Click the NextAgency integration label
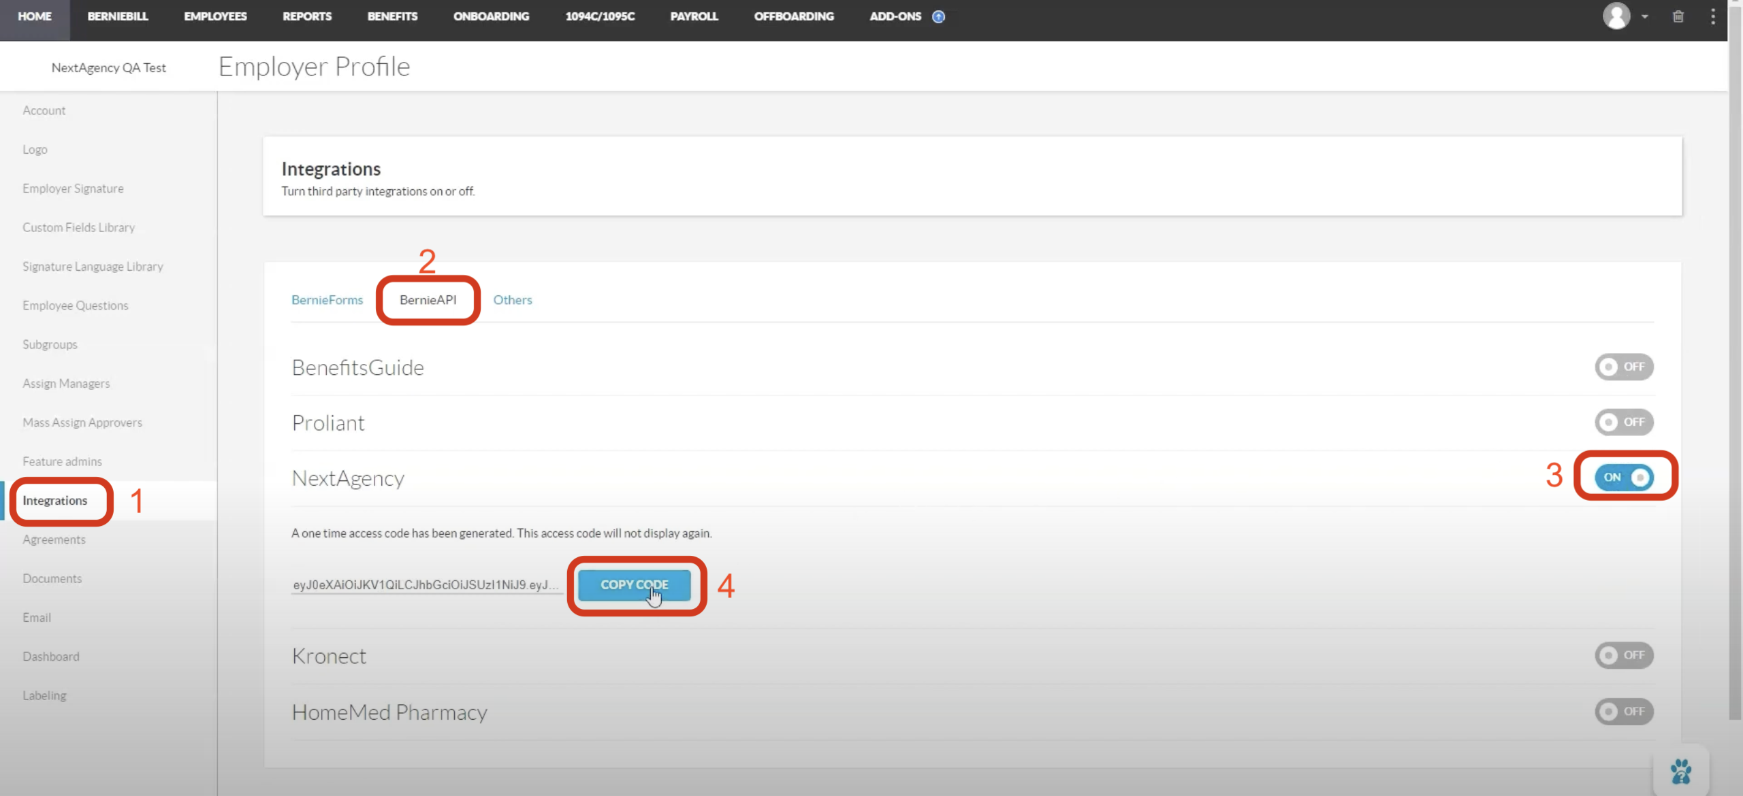The width and height of the screenshot is (1743, 796). (x=348, y=478)
